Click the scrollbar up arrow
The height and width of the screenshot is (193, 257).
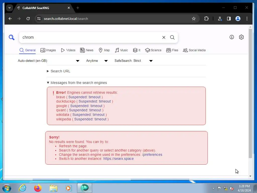250,27
